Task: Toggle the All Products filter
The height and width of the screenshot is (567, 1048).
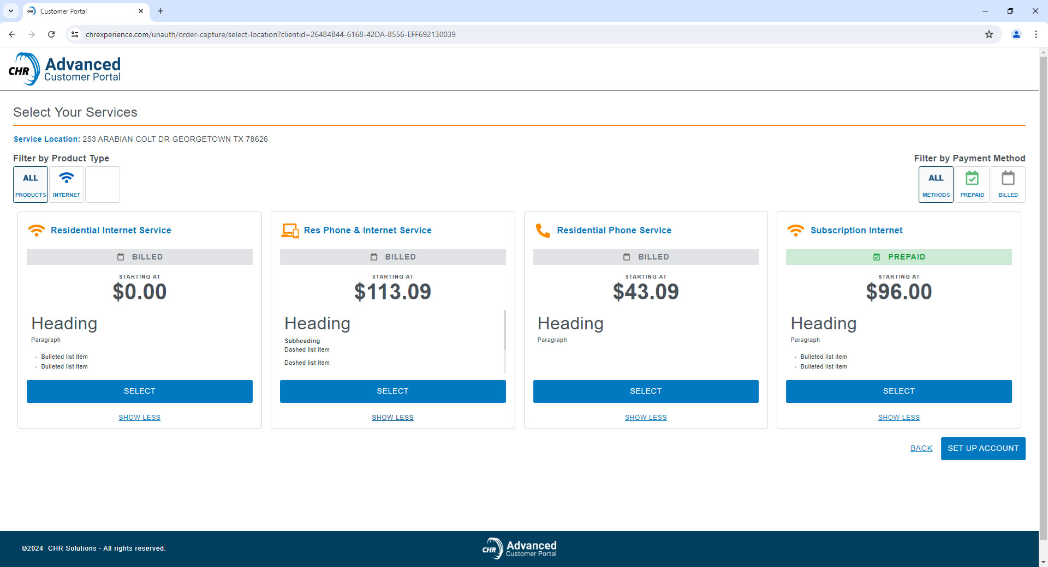Action: click(31, 184)
